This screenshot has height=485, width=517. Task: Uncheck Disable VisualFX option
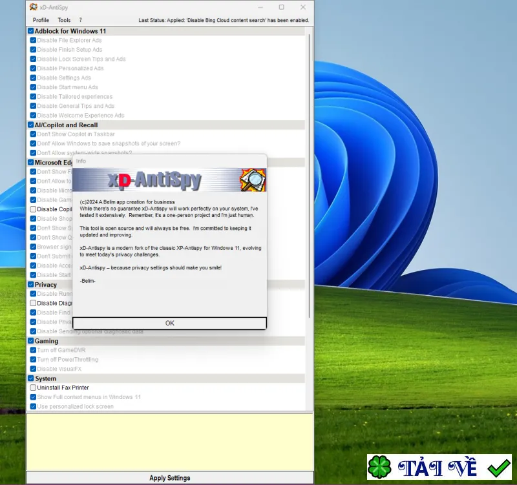[33, 369]
